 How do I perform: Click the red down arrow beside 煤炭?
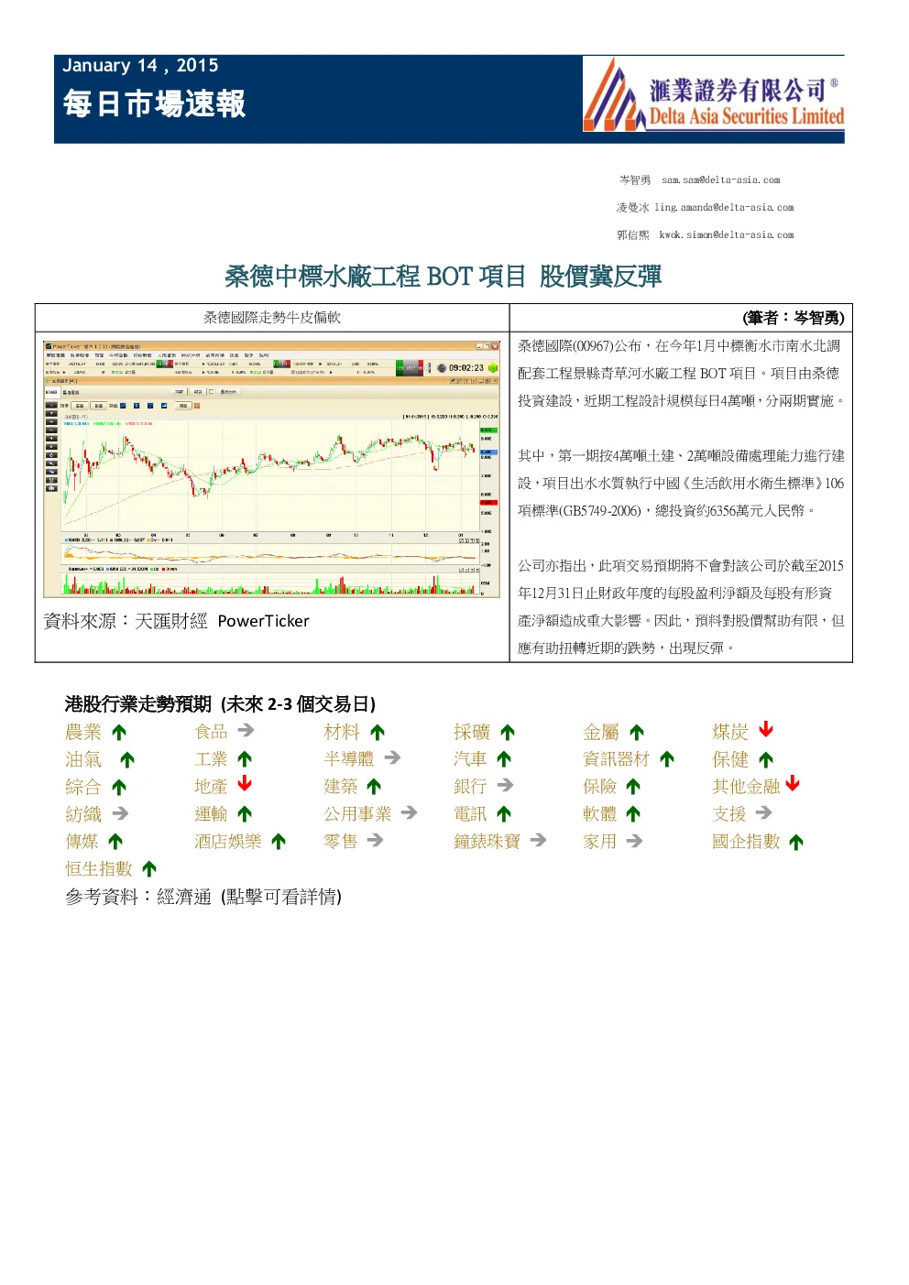coord(766,730)
